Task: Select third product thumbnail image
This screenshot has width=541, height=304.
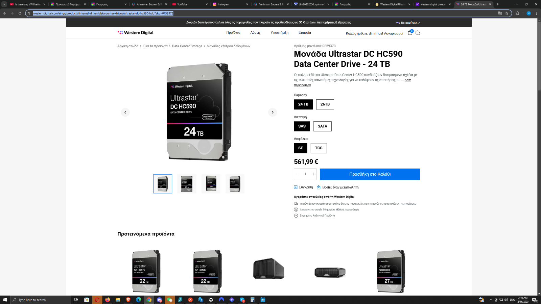Action: click(x=211, y=184)
